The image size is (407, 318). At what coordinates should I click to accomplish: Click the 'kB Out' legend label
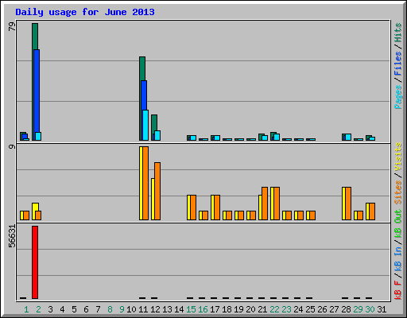click(398, 223)
